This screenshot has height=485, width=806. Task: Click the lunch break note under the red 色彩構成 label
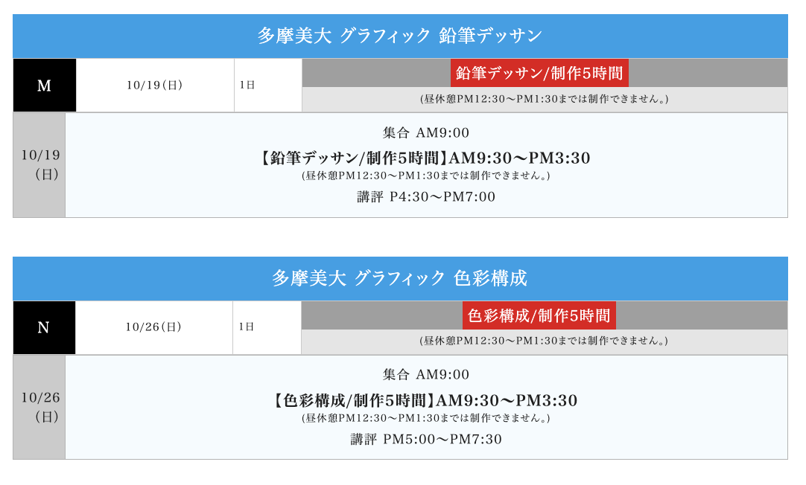click(544, 341)
